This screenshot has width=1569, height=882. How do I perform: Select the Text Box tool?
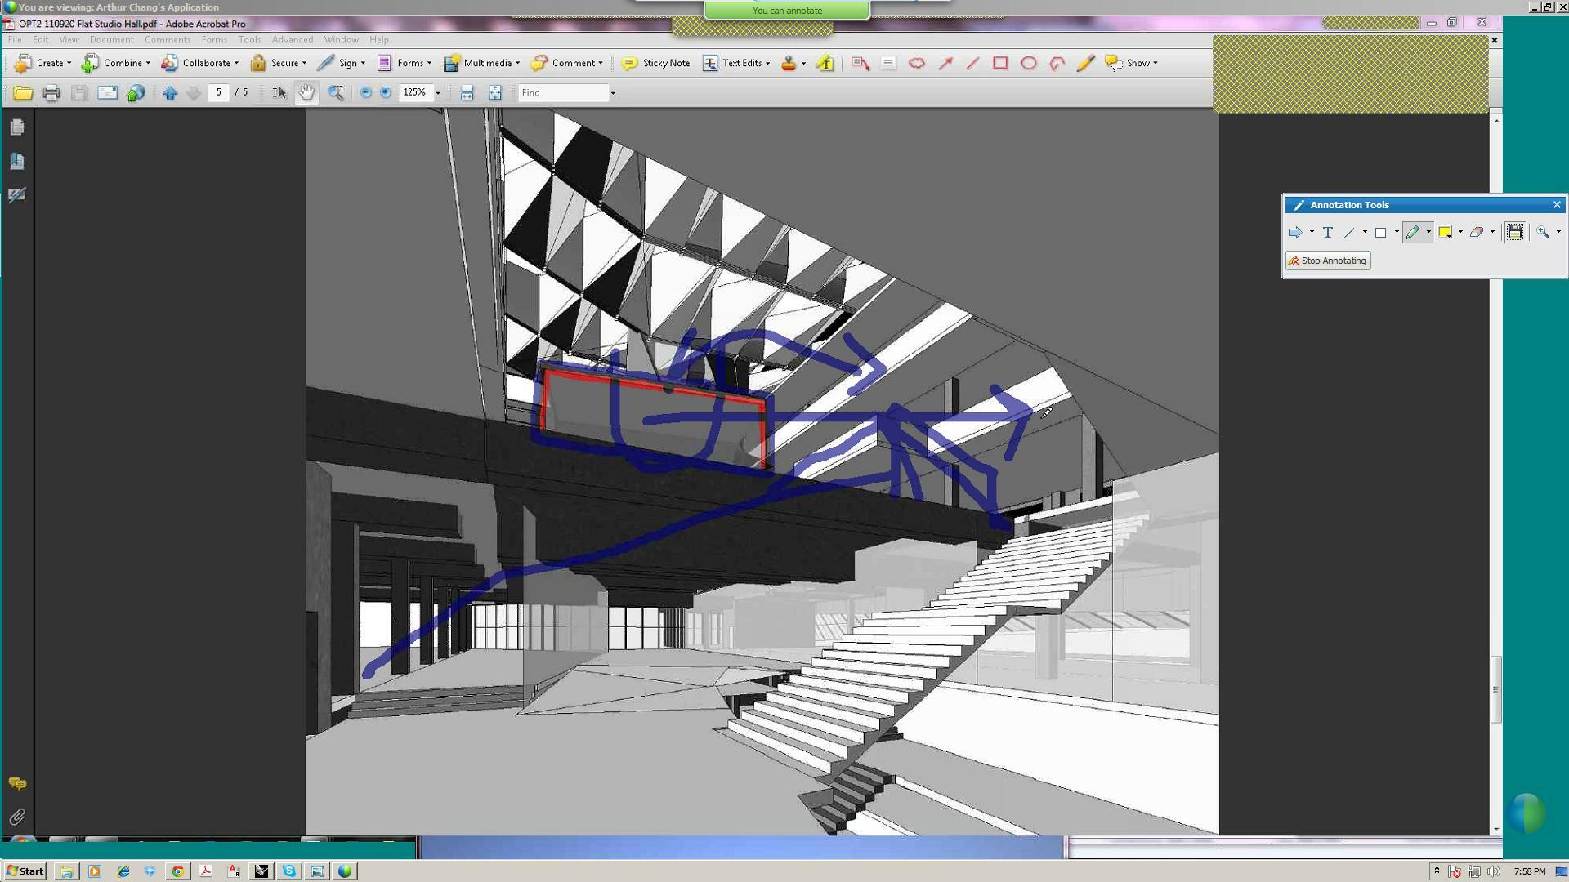tap(888, 63)
